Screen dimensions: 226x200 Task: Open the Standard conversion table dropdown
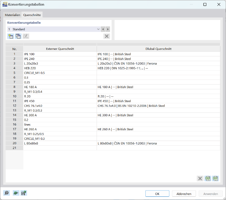pos(98,29)
